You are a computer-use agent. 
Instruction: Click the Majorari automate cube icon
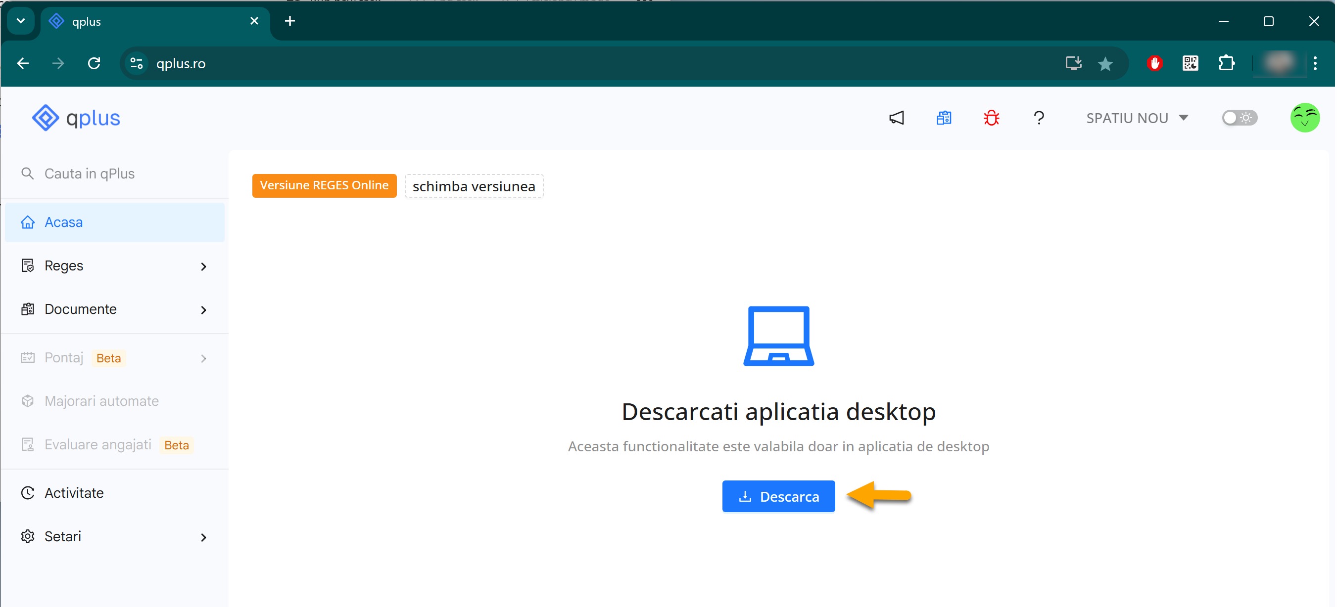point(28,401)
